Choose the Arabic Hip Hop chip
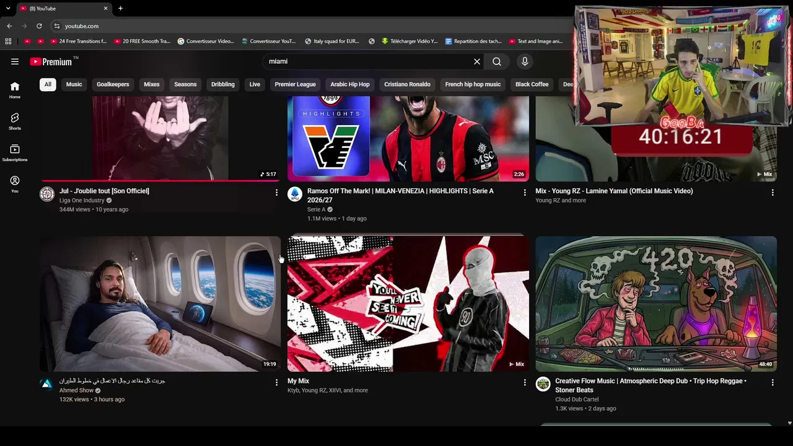The image size is (793, 446). pyautogui.click(x=350, y=84)
